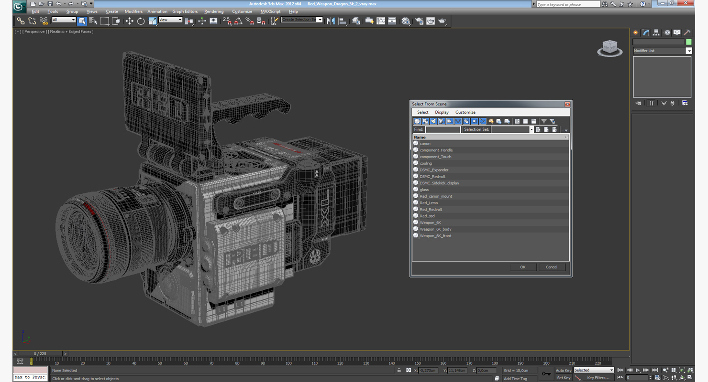The height and width of the screenshot is (382, 708).
Task: Click Play Animation button
Action: point(638,370)
